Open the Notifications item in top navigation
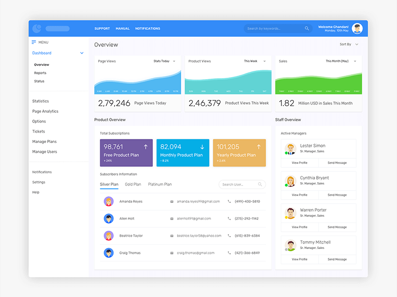Image resolution: width=397 pixels, height=297 pixels. 147,29
